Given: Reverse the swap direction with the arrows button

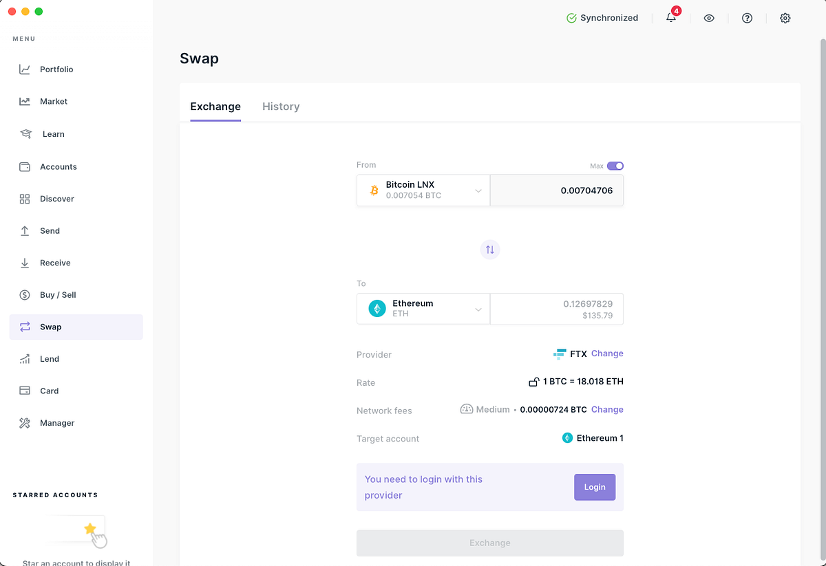Looking at the screenshot, I should (x=489, y=250).
